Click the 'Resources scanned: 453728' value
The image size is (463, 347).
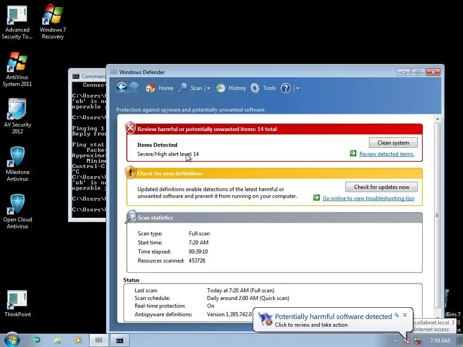click(197, 261)
